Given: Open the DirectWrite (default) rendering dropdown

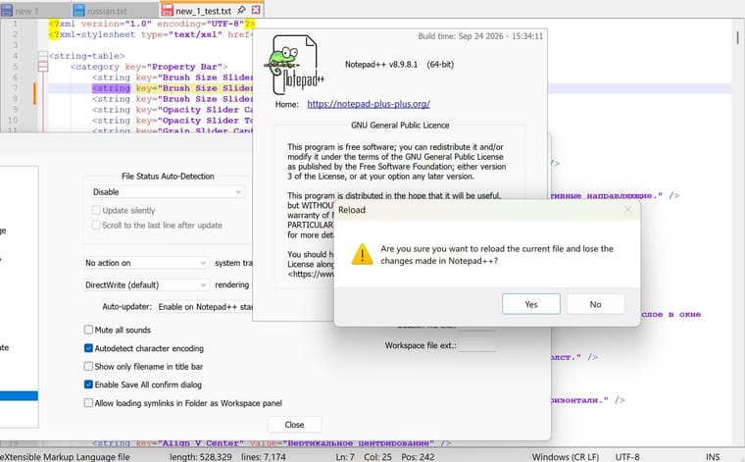Looking at the screenshot, I should point(146,284).
